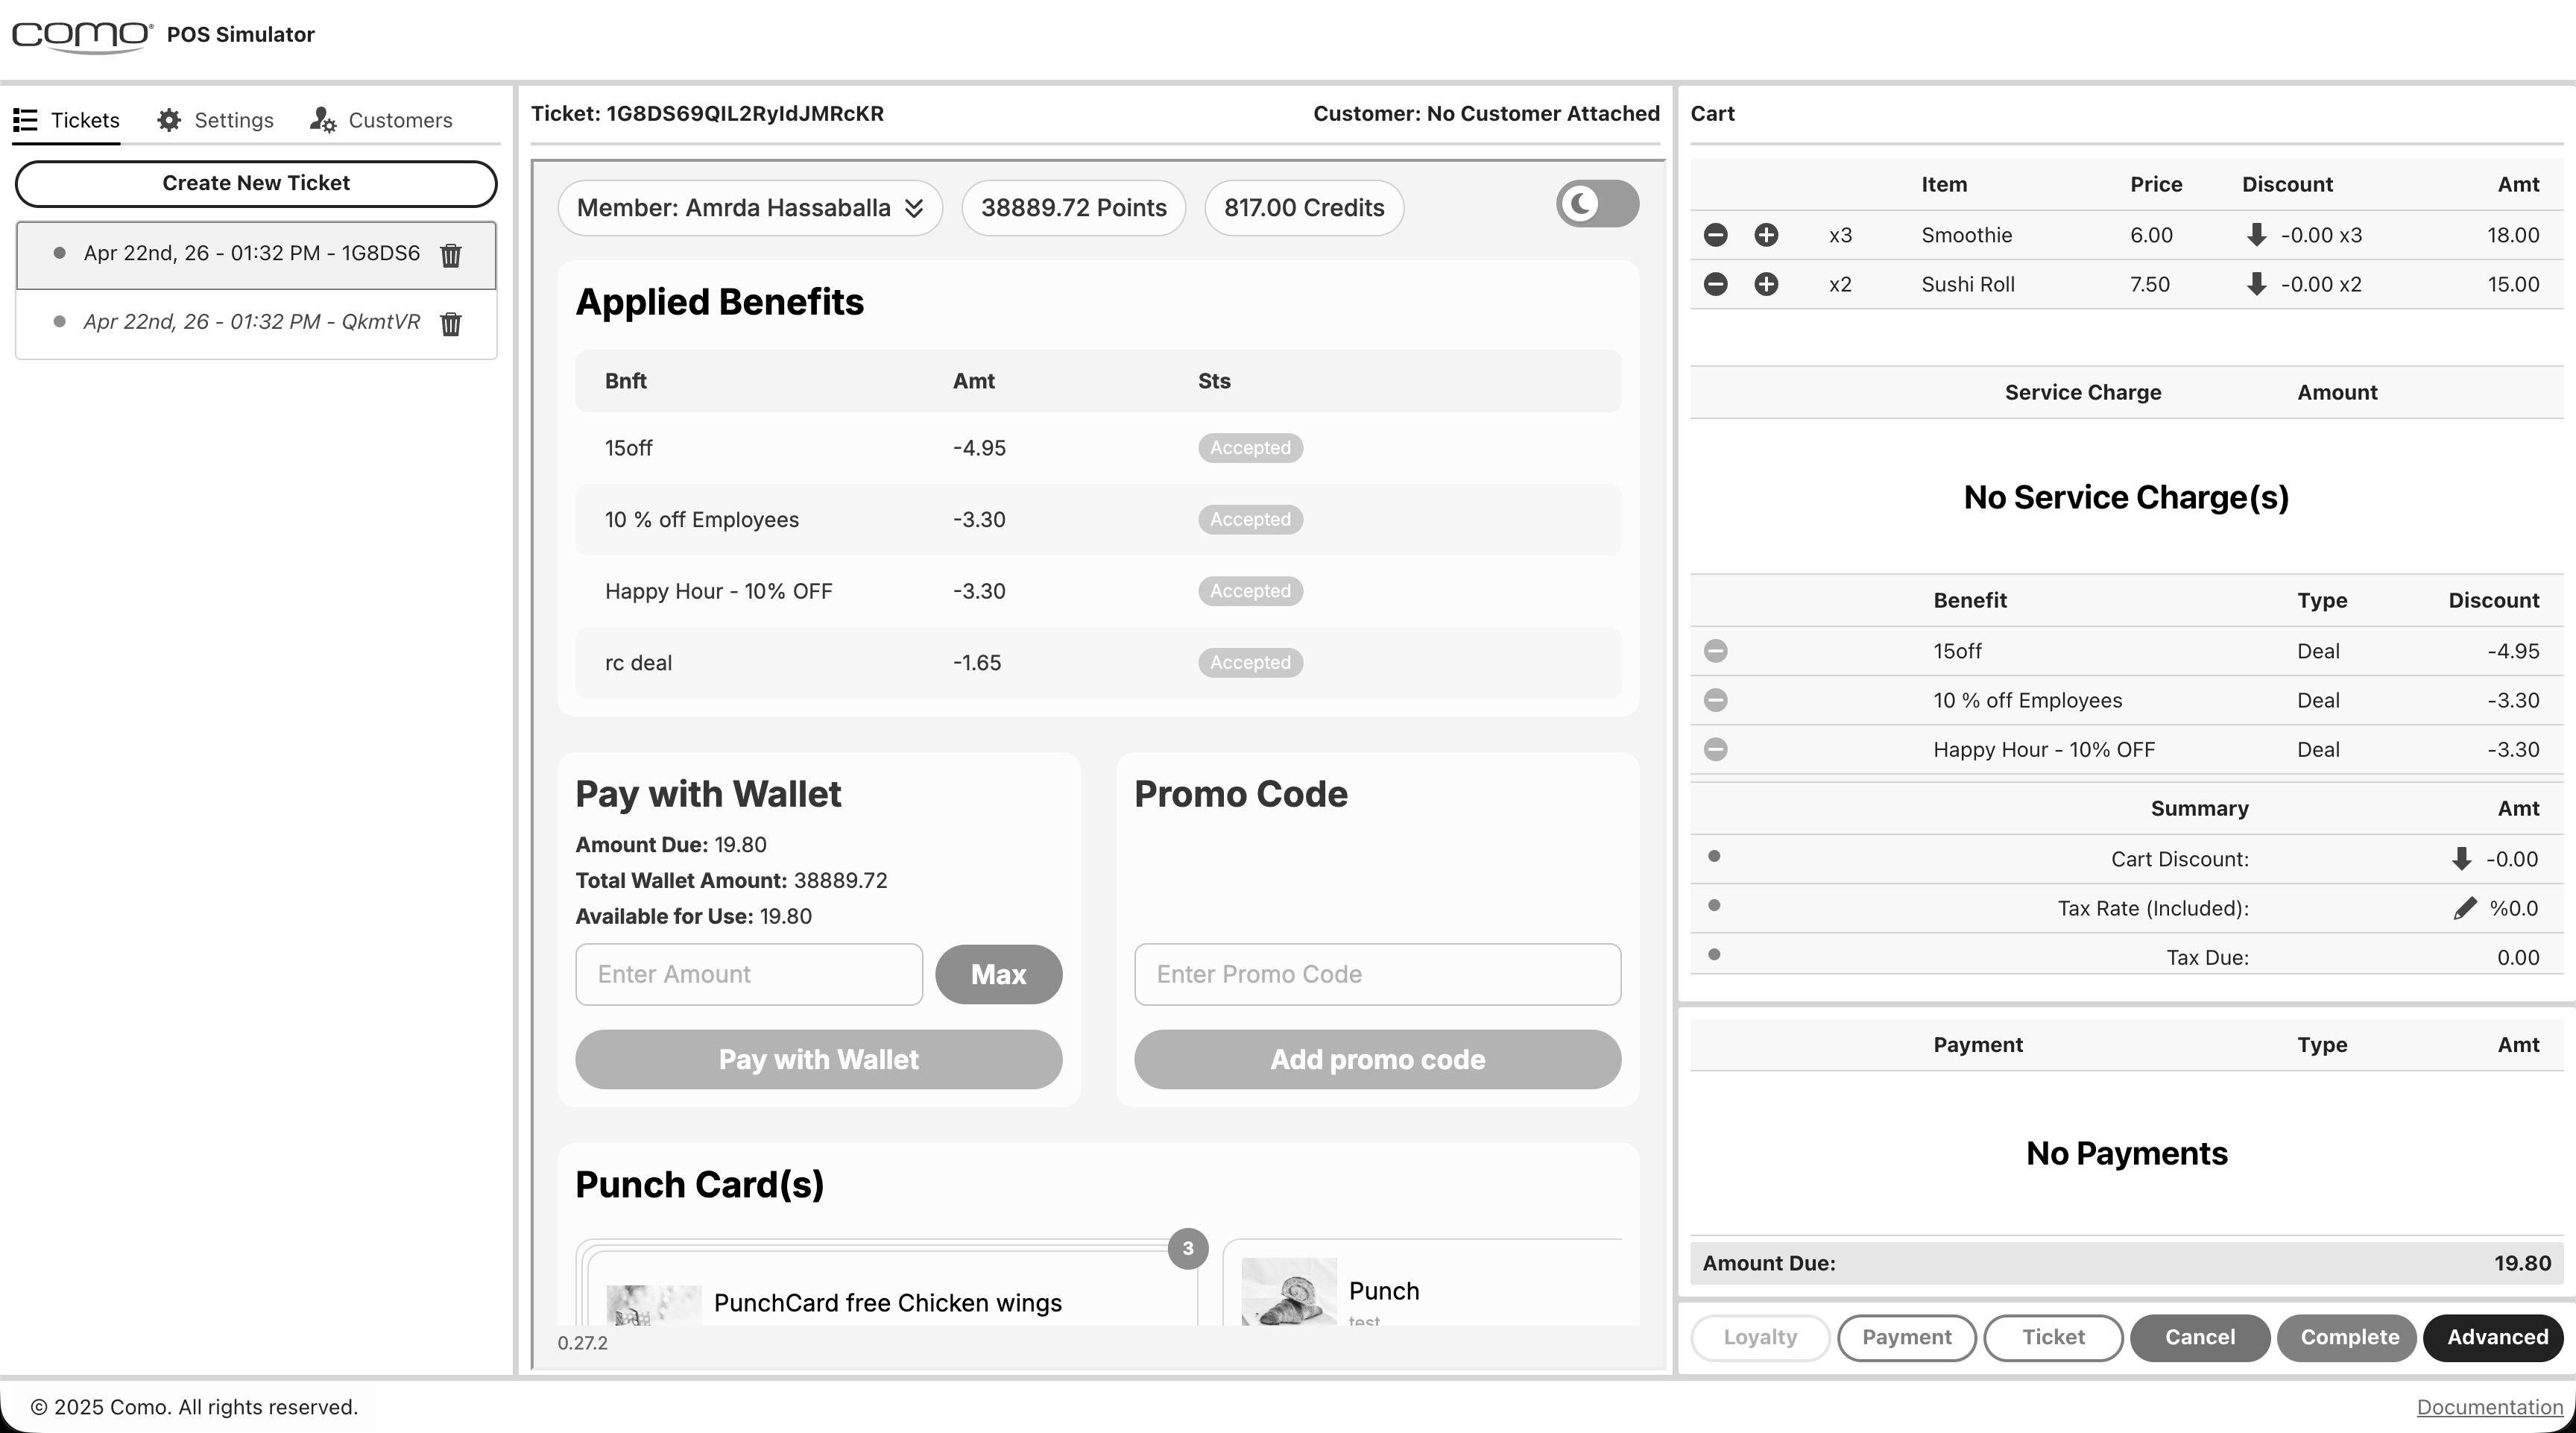Click the Loyalty button

[1760, 1337]
